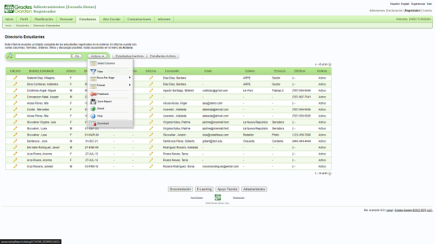Go to next page using top pagination arrow

(x=330, y=64)
